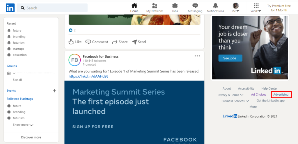Open Facebook for Business FB logo
Image resolution: width=298 pixels, height=144 pixels.
pos(74,60)
